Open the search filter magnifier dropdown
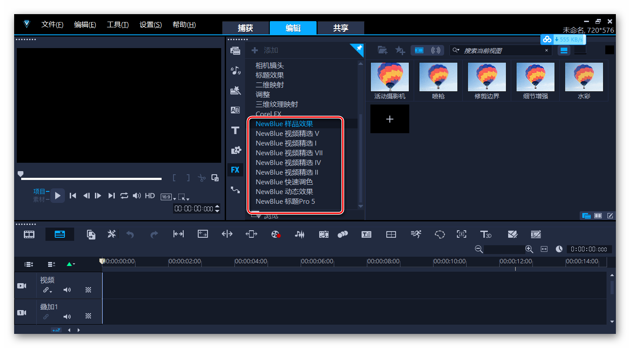 click(456, 50)
